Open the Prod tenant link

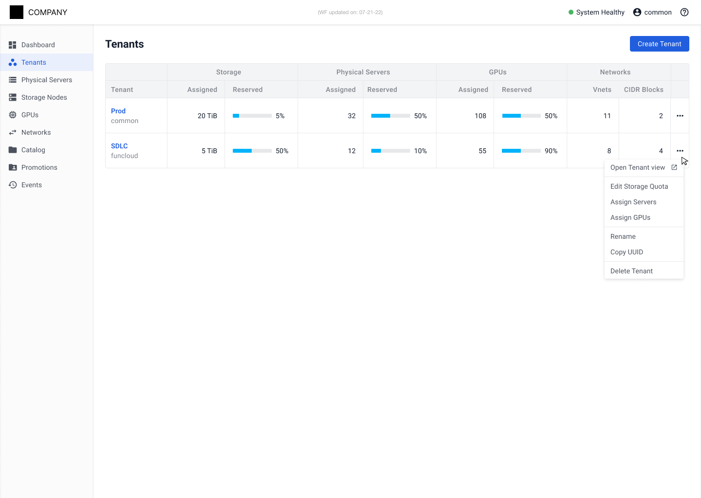click(118, 111)
